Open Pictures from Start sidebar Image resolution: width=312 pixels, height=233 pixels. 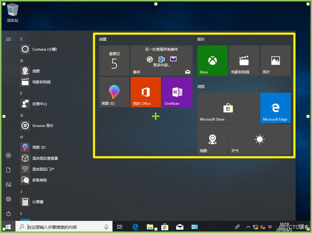8,185
